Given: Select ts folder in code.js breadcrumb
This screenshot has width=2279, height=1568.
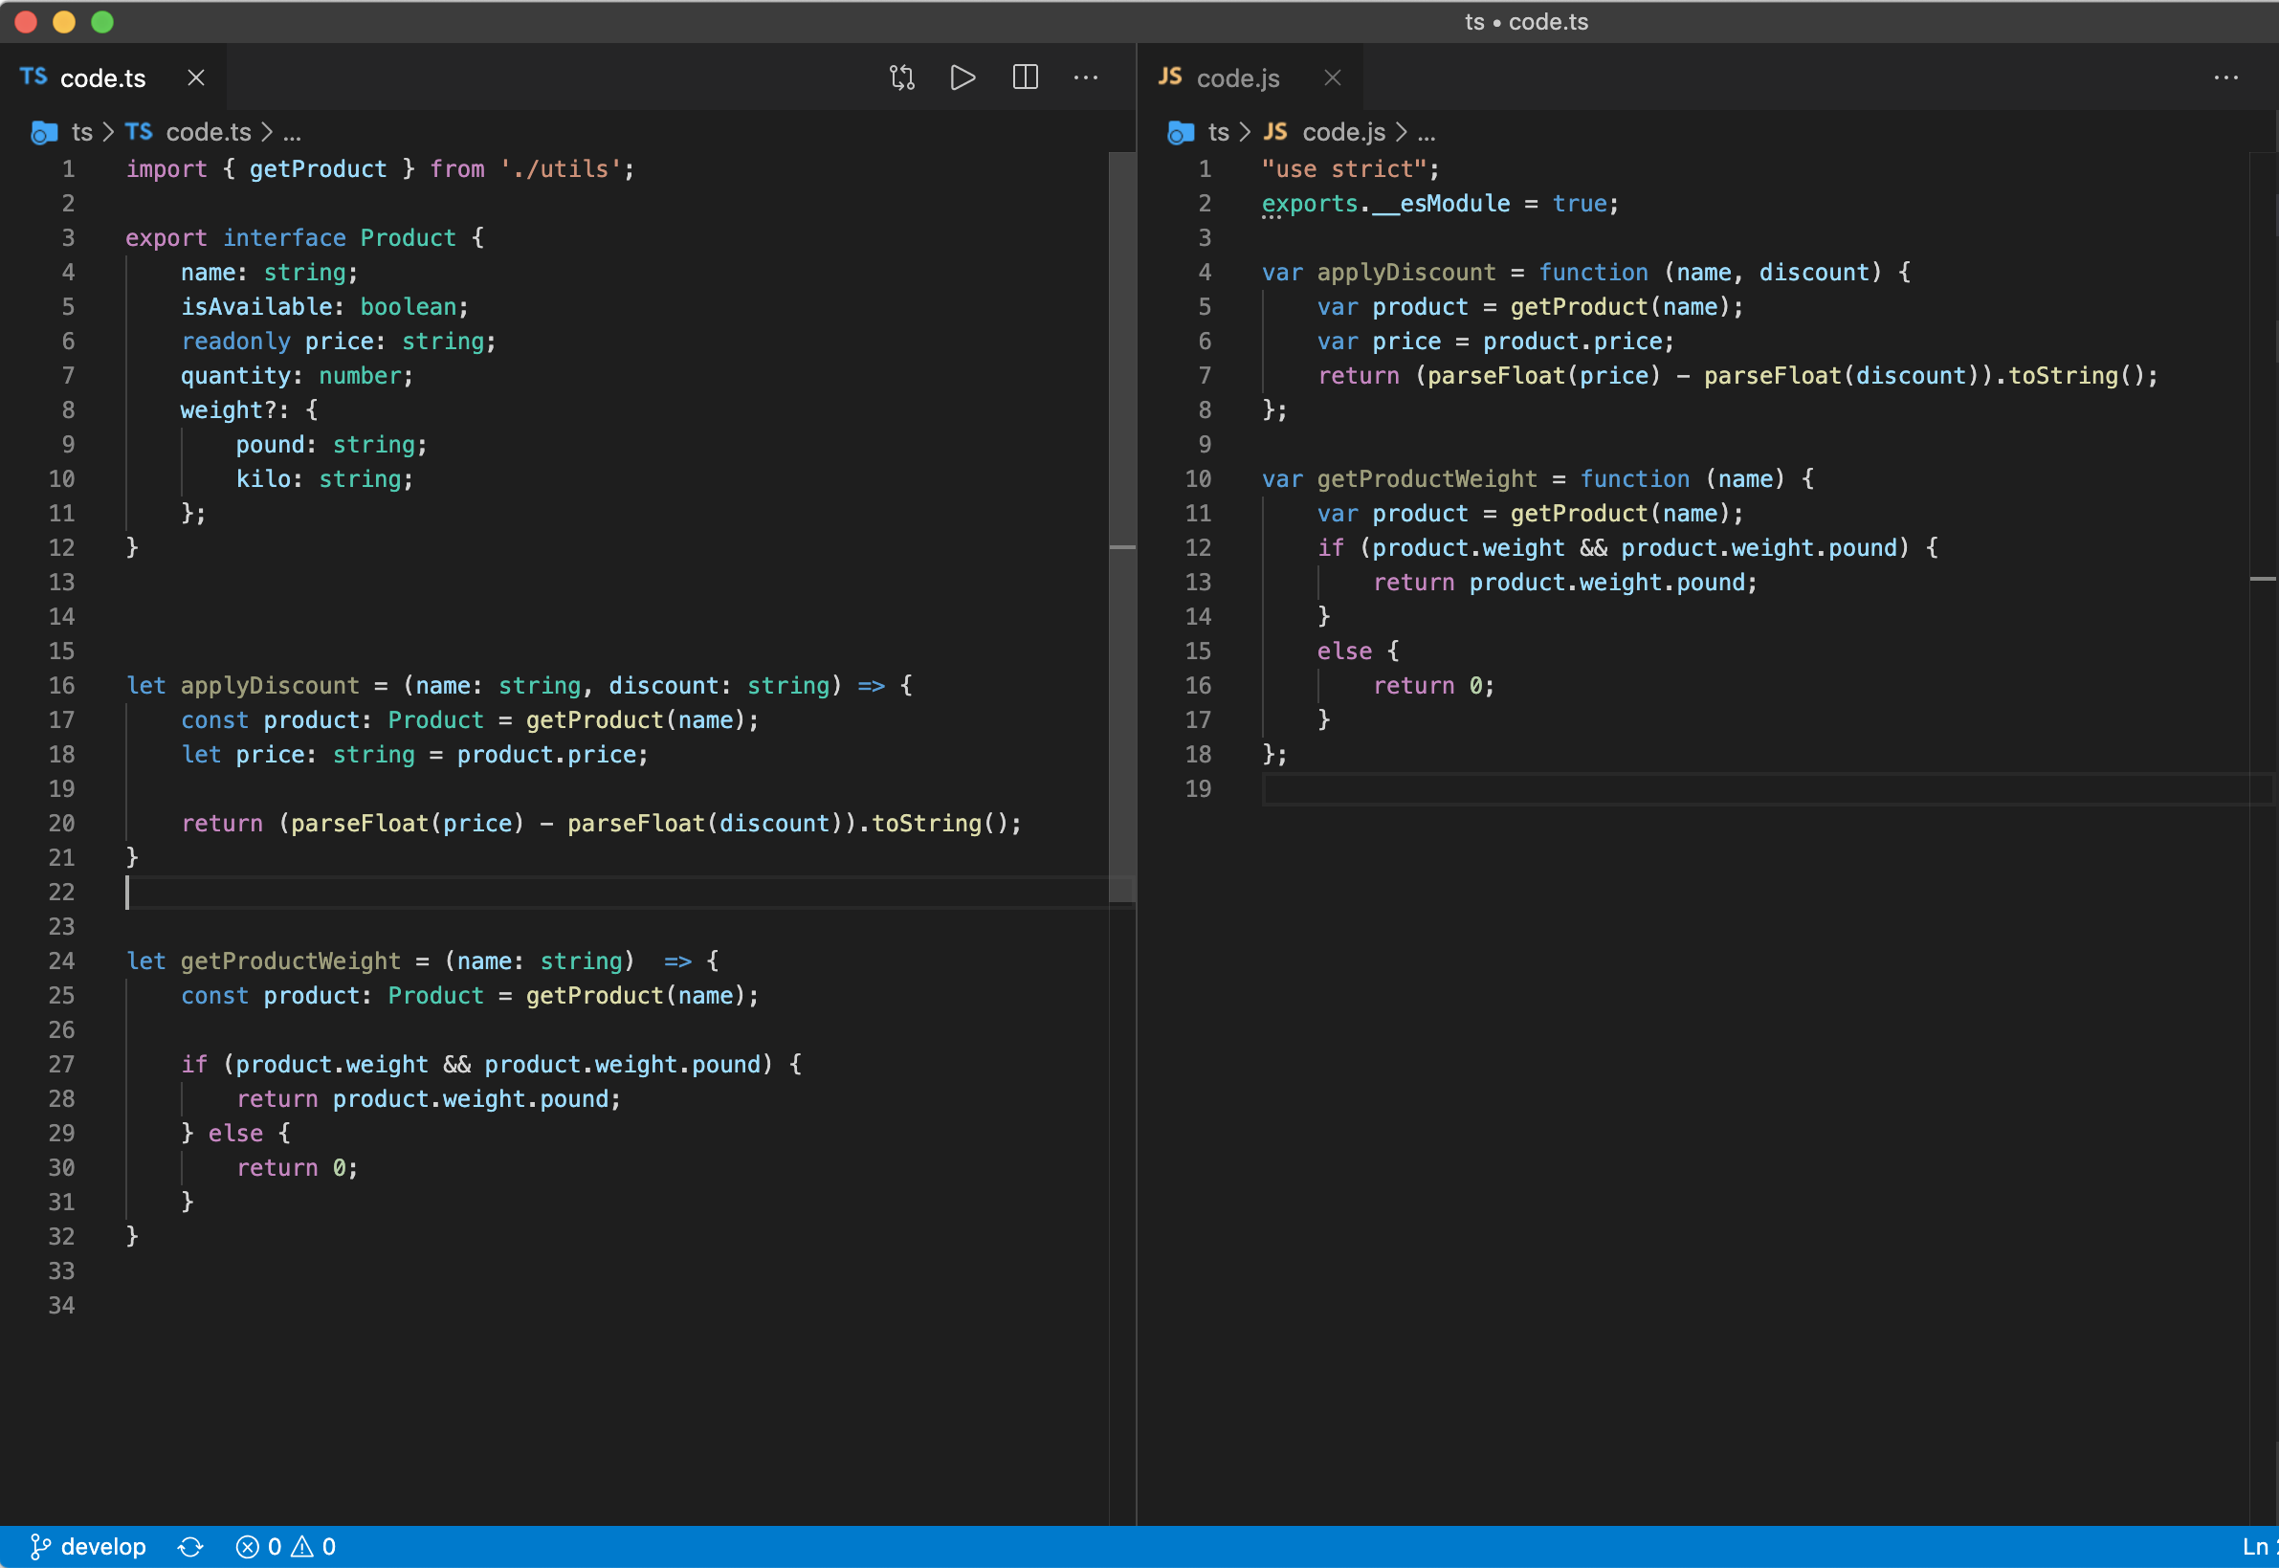Looking at the screenshot, I should click(x=1218, y=132).
